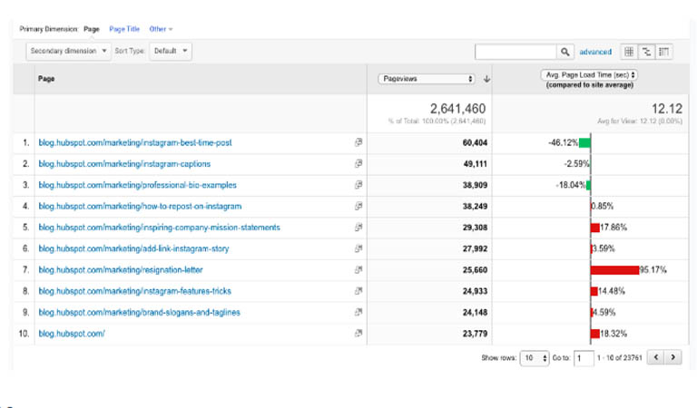
Task: Select the Page Title primary dimension
Action: (124, 29)
